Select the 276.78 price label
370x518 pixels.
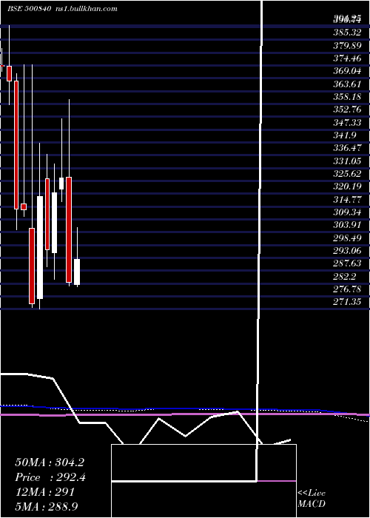[x=347, y=289]
